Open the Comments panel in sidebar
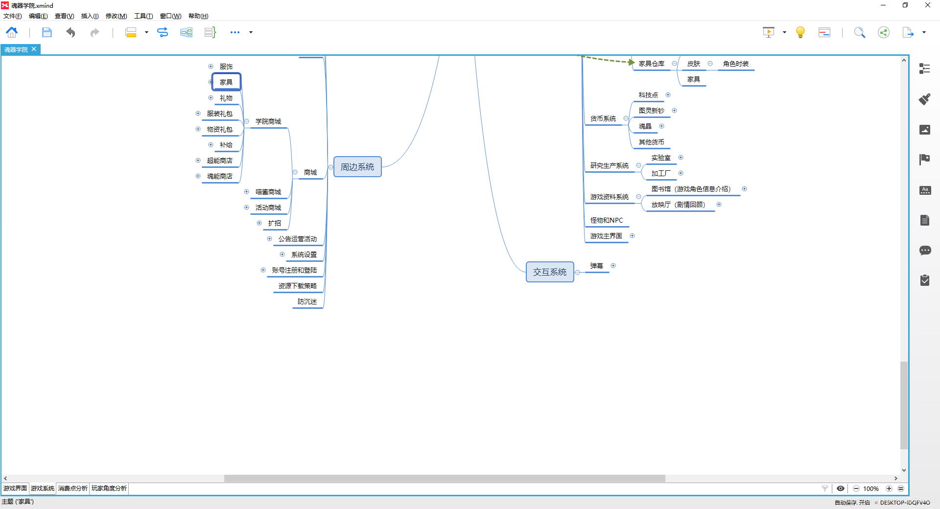The height and width of the screenshot is (509, 940). pos(925,251)
